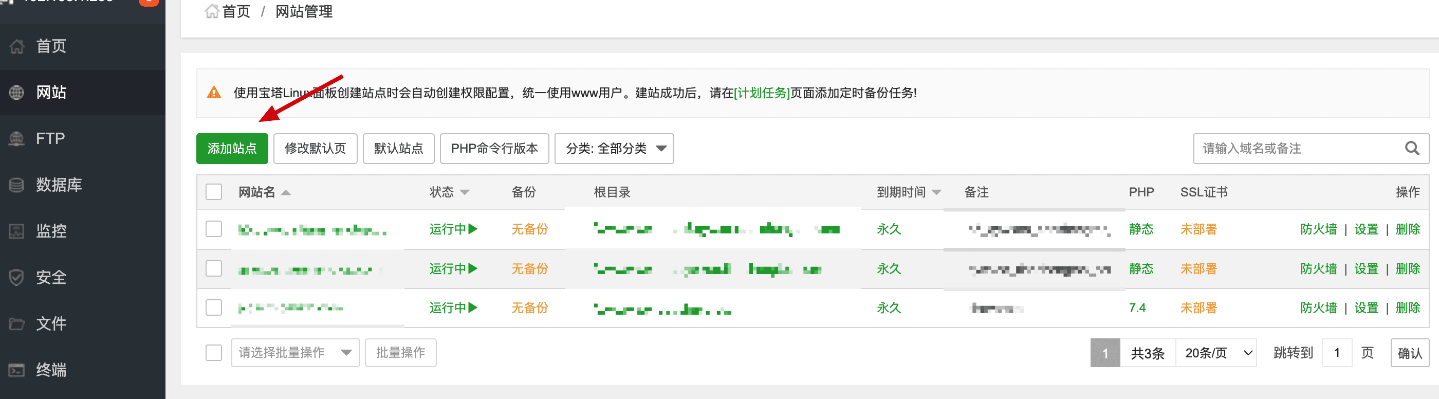
Task: Select page 1 in pagination
Action: coord(1105,353)
